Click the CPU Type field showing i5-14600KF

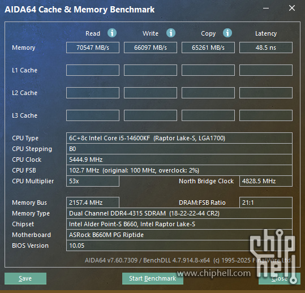click(x=179, y=138)
